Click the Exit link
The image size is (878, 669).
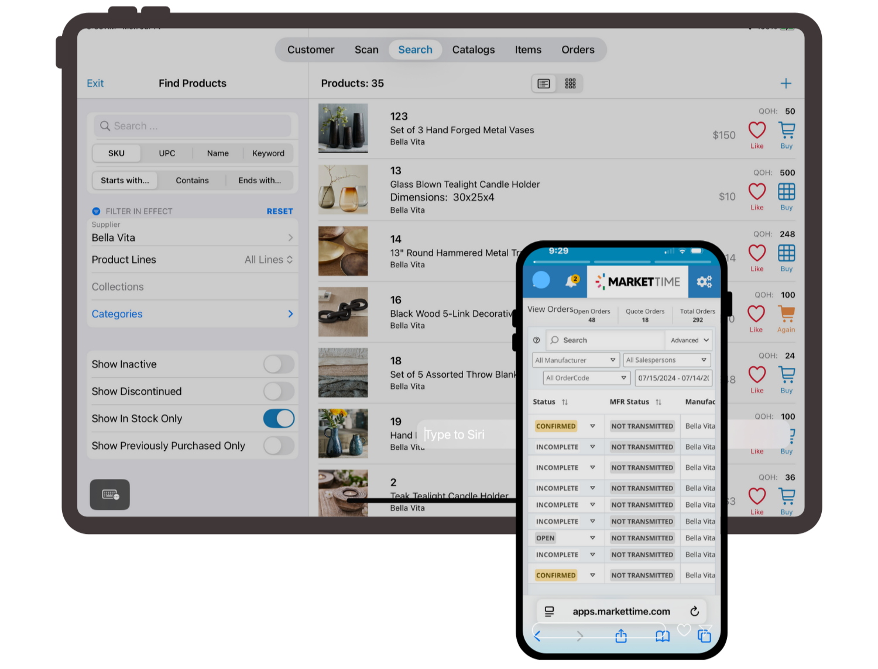(x=95, y=84)
